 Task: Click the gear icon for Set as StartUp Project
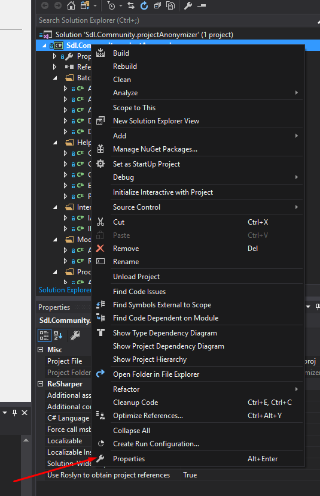(100, 164)
